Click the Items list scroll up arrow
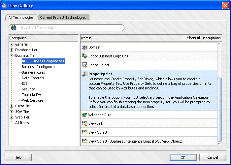The image size is (231, 165). click(x=219, y=44)
